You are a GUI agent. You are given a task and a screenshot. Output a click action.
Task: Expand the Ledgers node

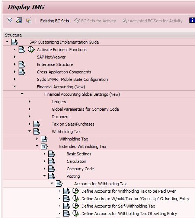[x=29, y=102]
